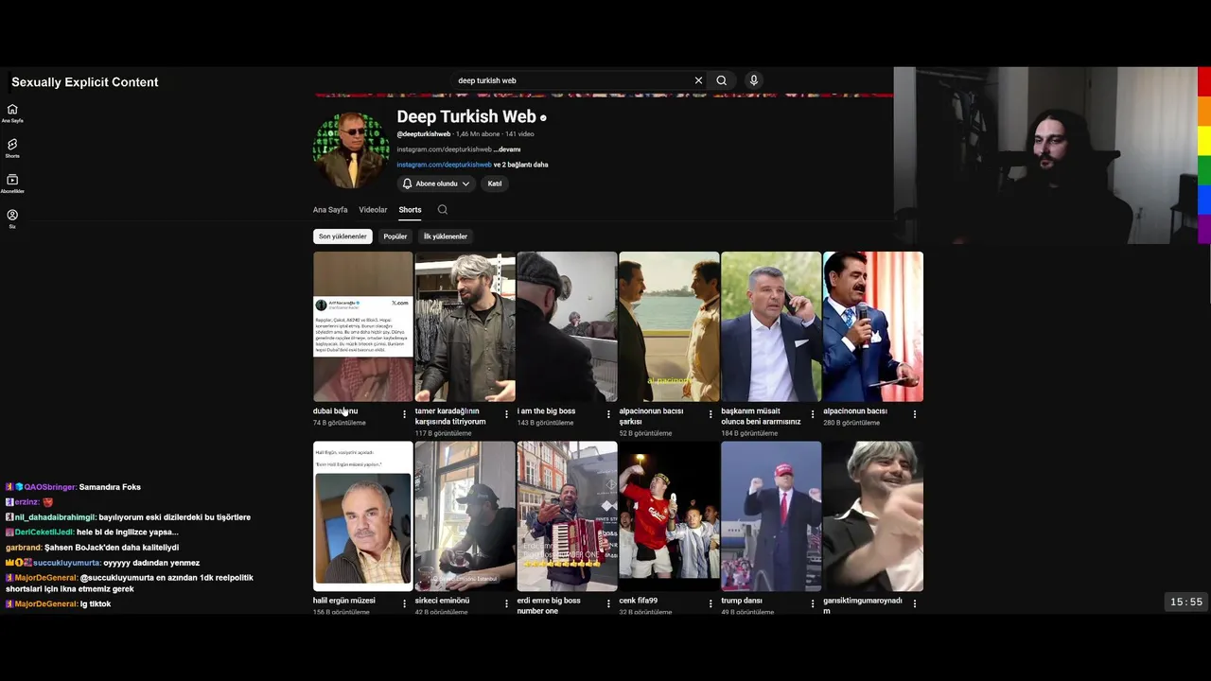
Task: Open options menu for halil ergün müzesi
Action: coord(405,603)
